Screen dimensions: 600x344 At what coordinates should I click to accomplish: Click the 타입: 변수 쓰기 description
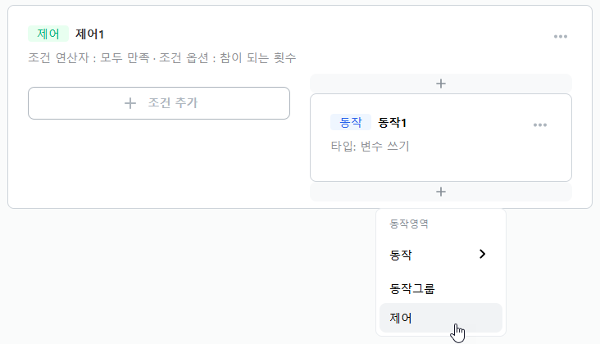pyautogui.click(x=370, y=146)
